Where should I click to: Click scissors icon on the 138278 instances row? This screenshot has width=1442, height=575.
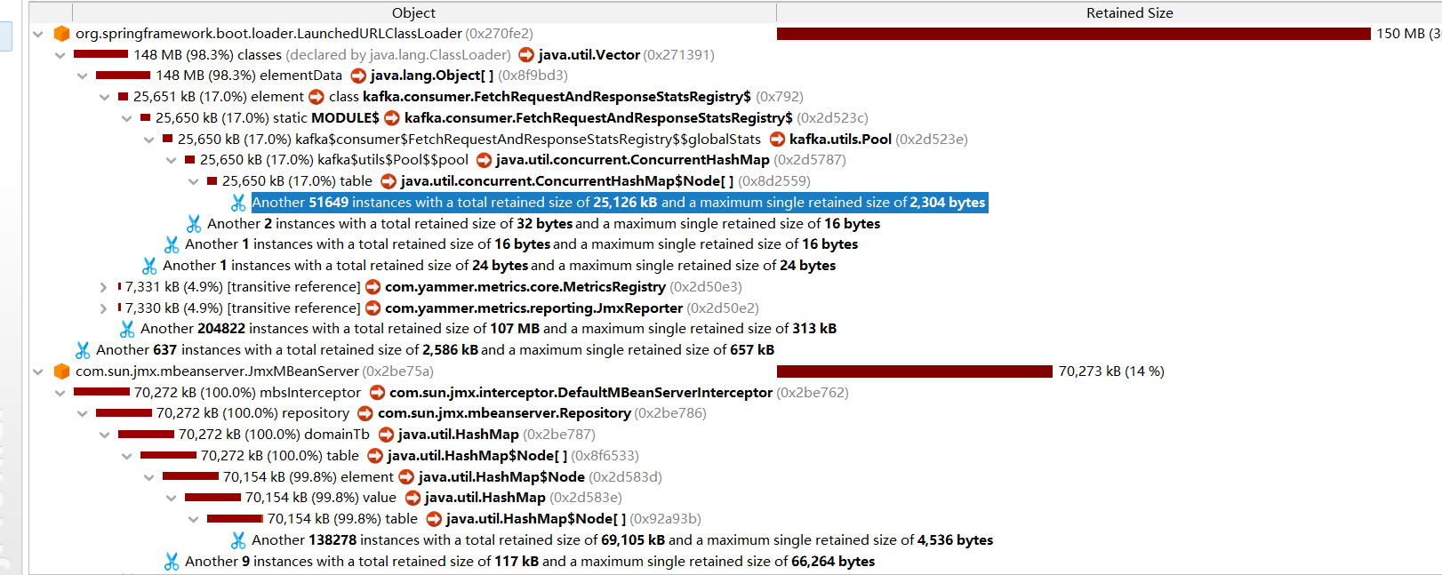[238, 540]
